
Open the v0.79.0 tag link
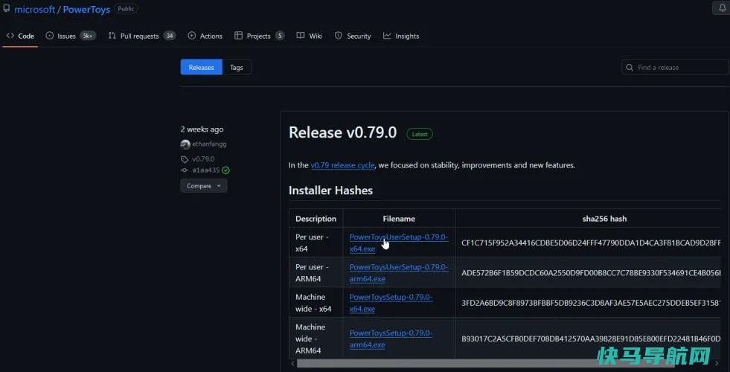coord(203,158)
